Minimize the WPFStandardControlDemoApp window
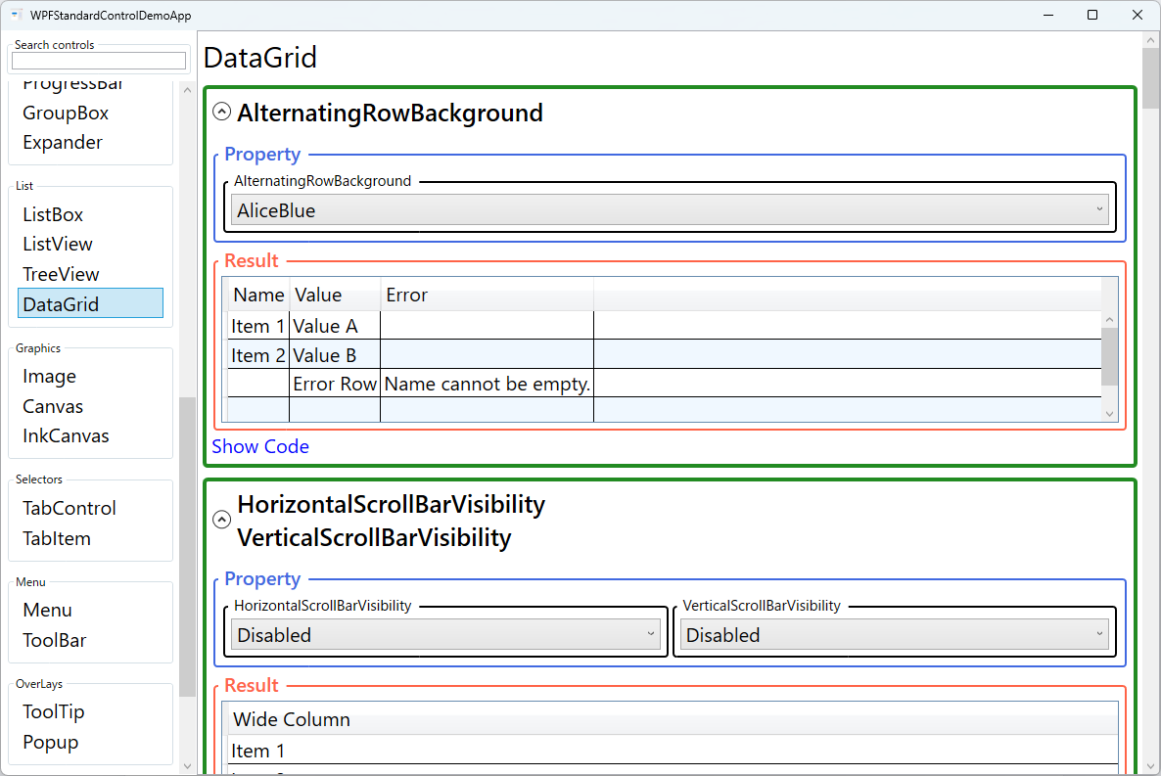The image size is (1161, 776). pyautogui.click(x=1048, y=15)
